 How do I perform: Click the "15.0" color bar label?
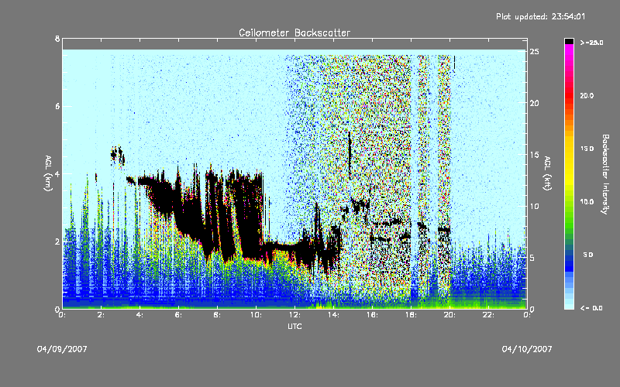[587, 149]
